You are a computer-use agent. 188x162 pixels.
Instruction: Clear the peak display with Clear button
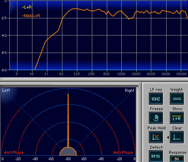[177, 137]
